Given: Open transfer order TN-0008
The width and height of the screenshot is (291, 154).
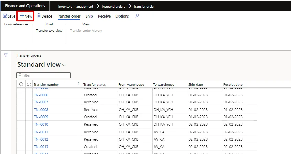Looking at the screenshot, I should (x=41, y=110).
